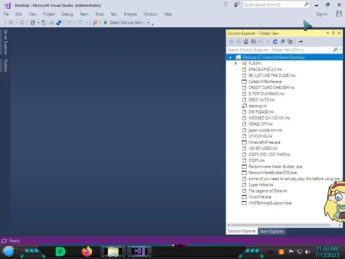
Task: Toggle the Solution Explorer auto-hide pin
Action: point(333,33)
